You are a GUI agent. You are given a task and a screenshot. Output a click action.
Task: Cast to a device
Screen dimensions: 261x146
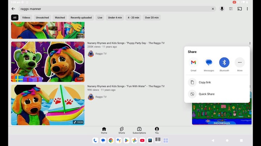240,9
